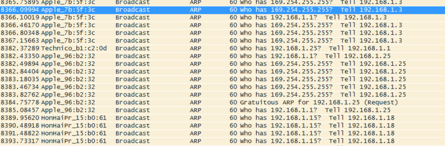This screenshot has height=146, width=445.
Task: Click the time cell 8382.84404
Action: [x=20, y=71]
